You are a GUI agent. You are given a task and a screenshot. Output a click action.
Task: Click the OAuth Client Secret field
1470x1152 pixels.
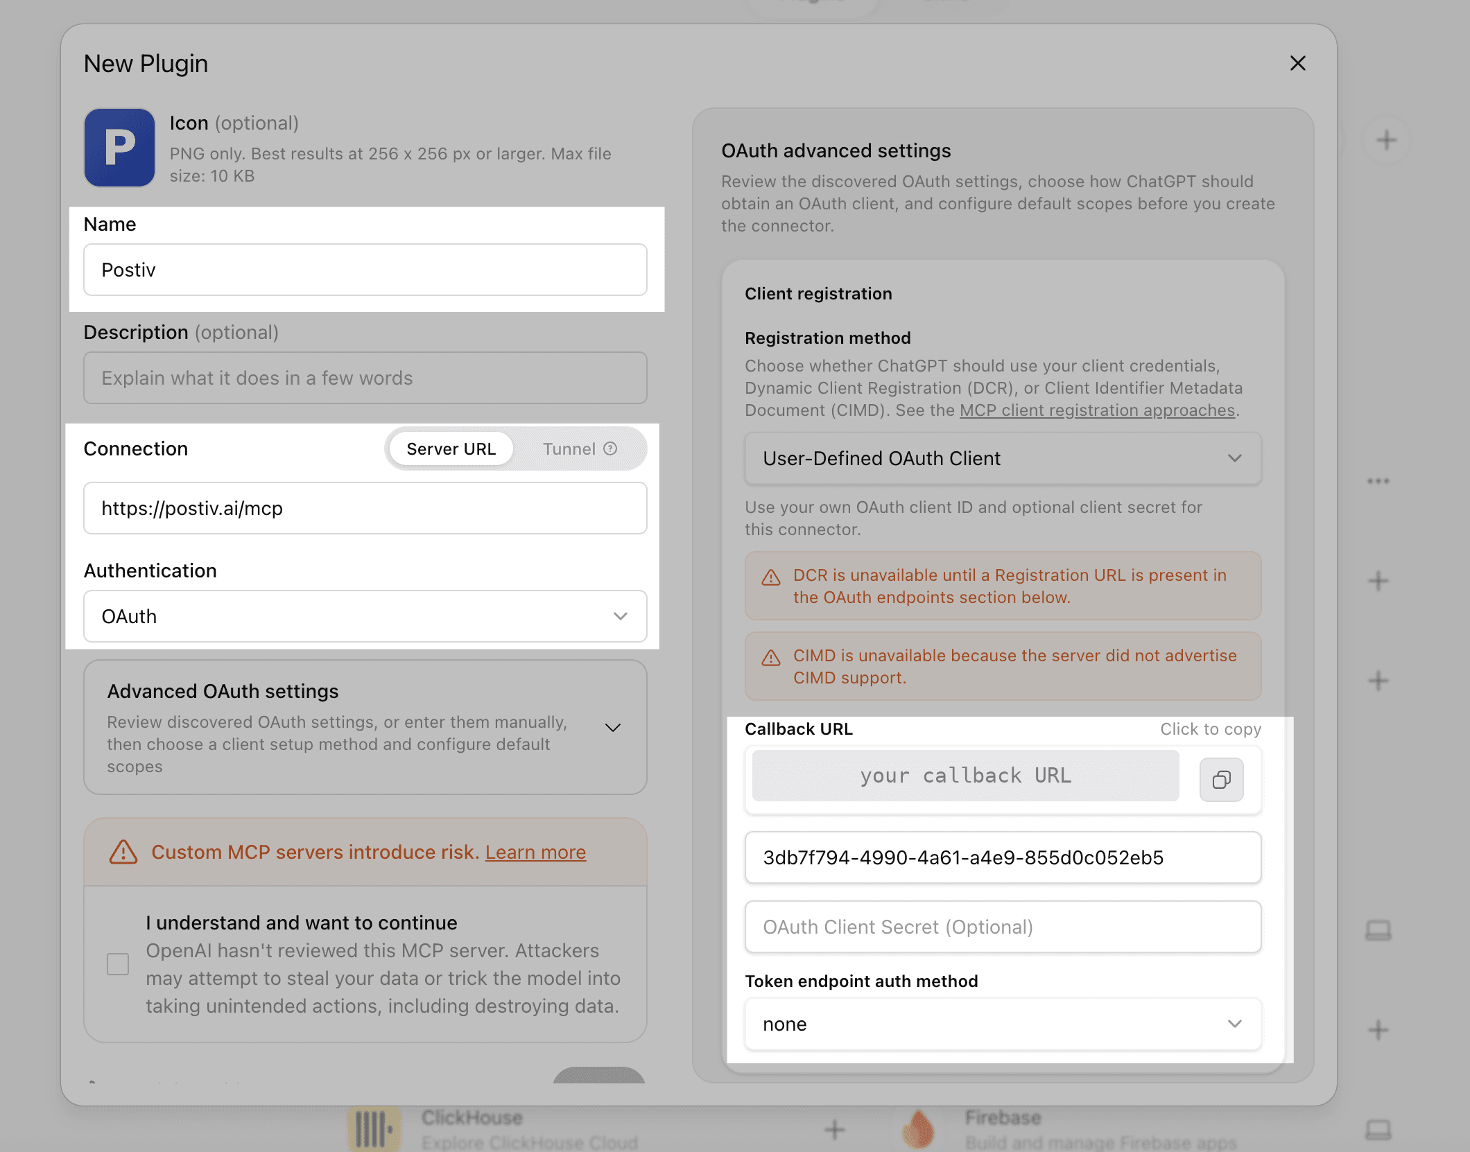tap(1003, 927)
